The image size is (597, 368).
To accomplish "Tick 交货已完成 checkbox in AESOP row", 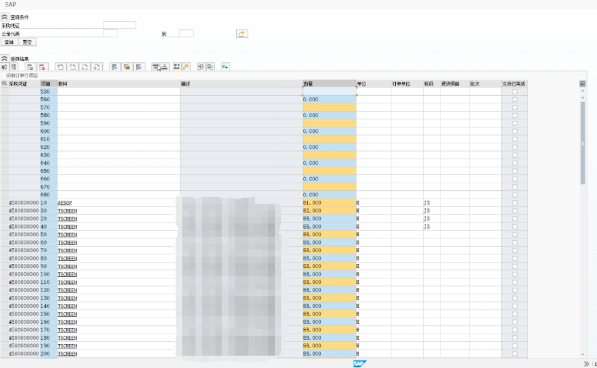I will coord(515,203).
